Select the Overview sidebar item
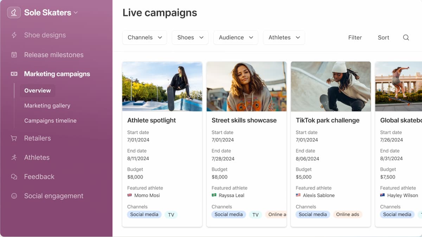Image resolution: width=422 pixels, height=237 pixels. point(37,91)
